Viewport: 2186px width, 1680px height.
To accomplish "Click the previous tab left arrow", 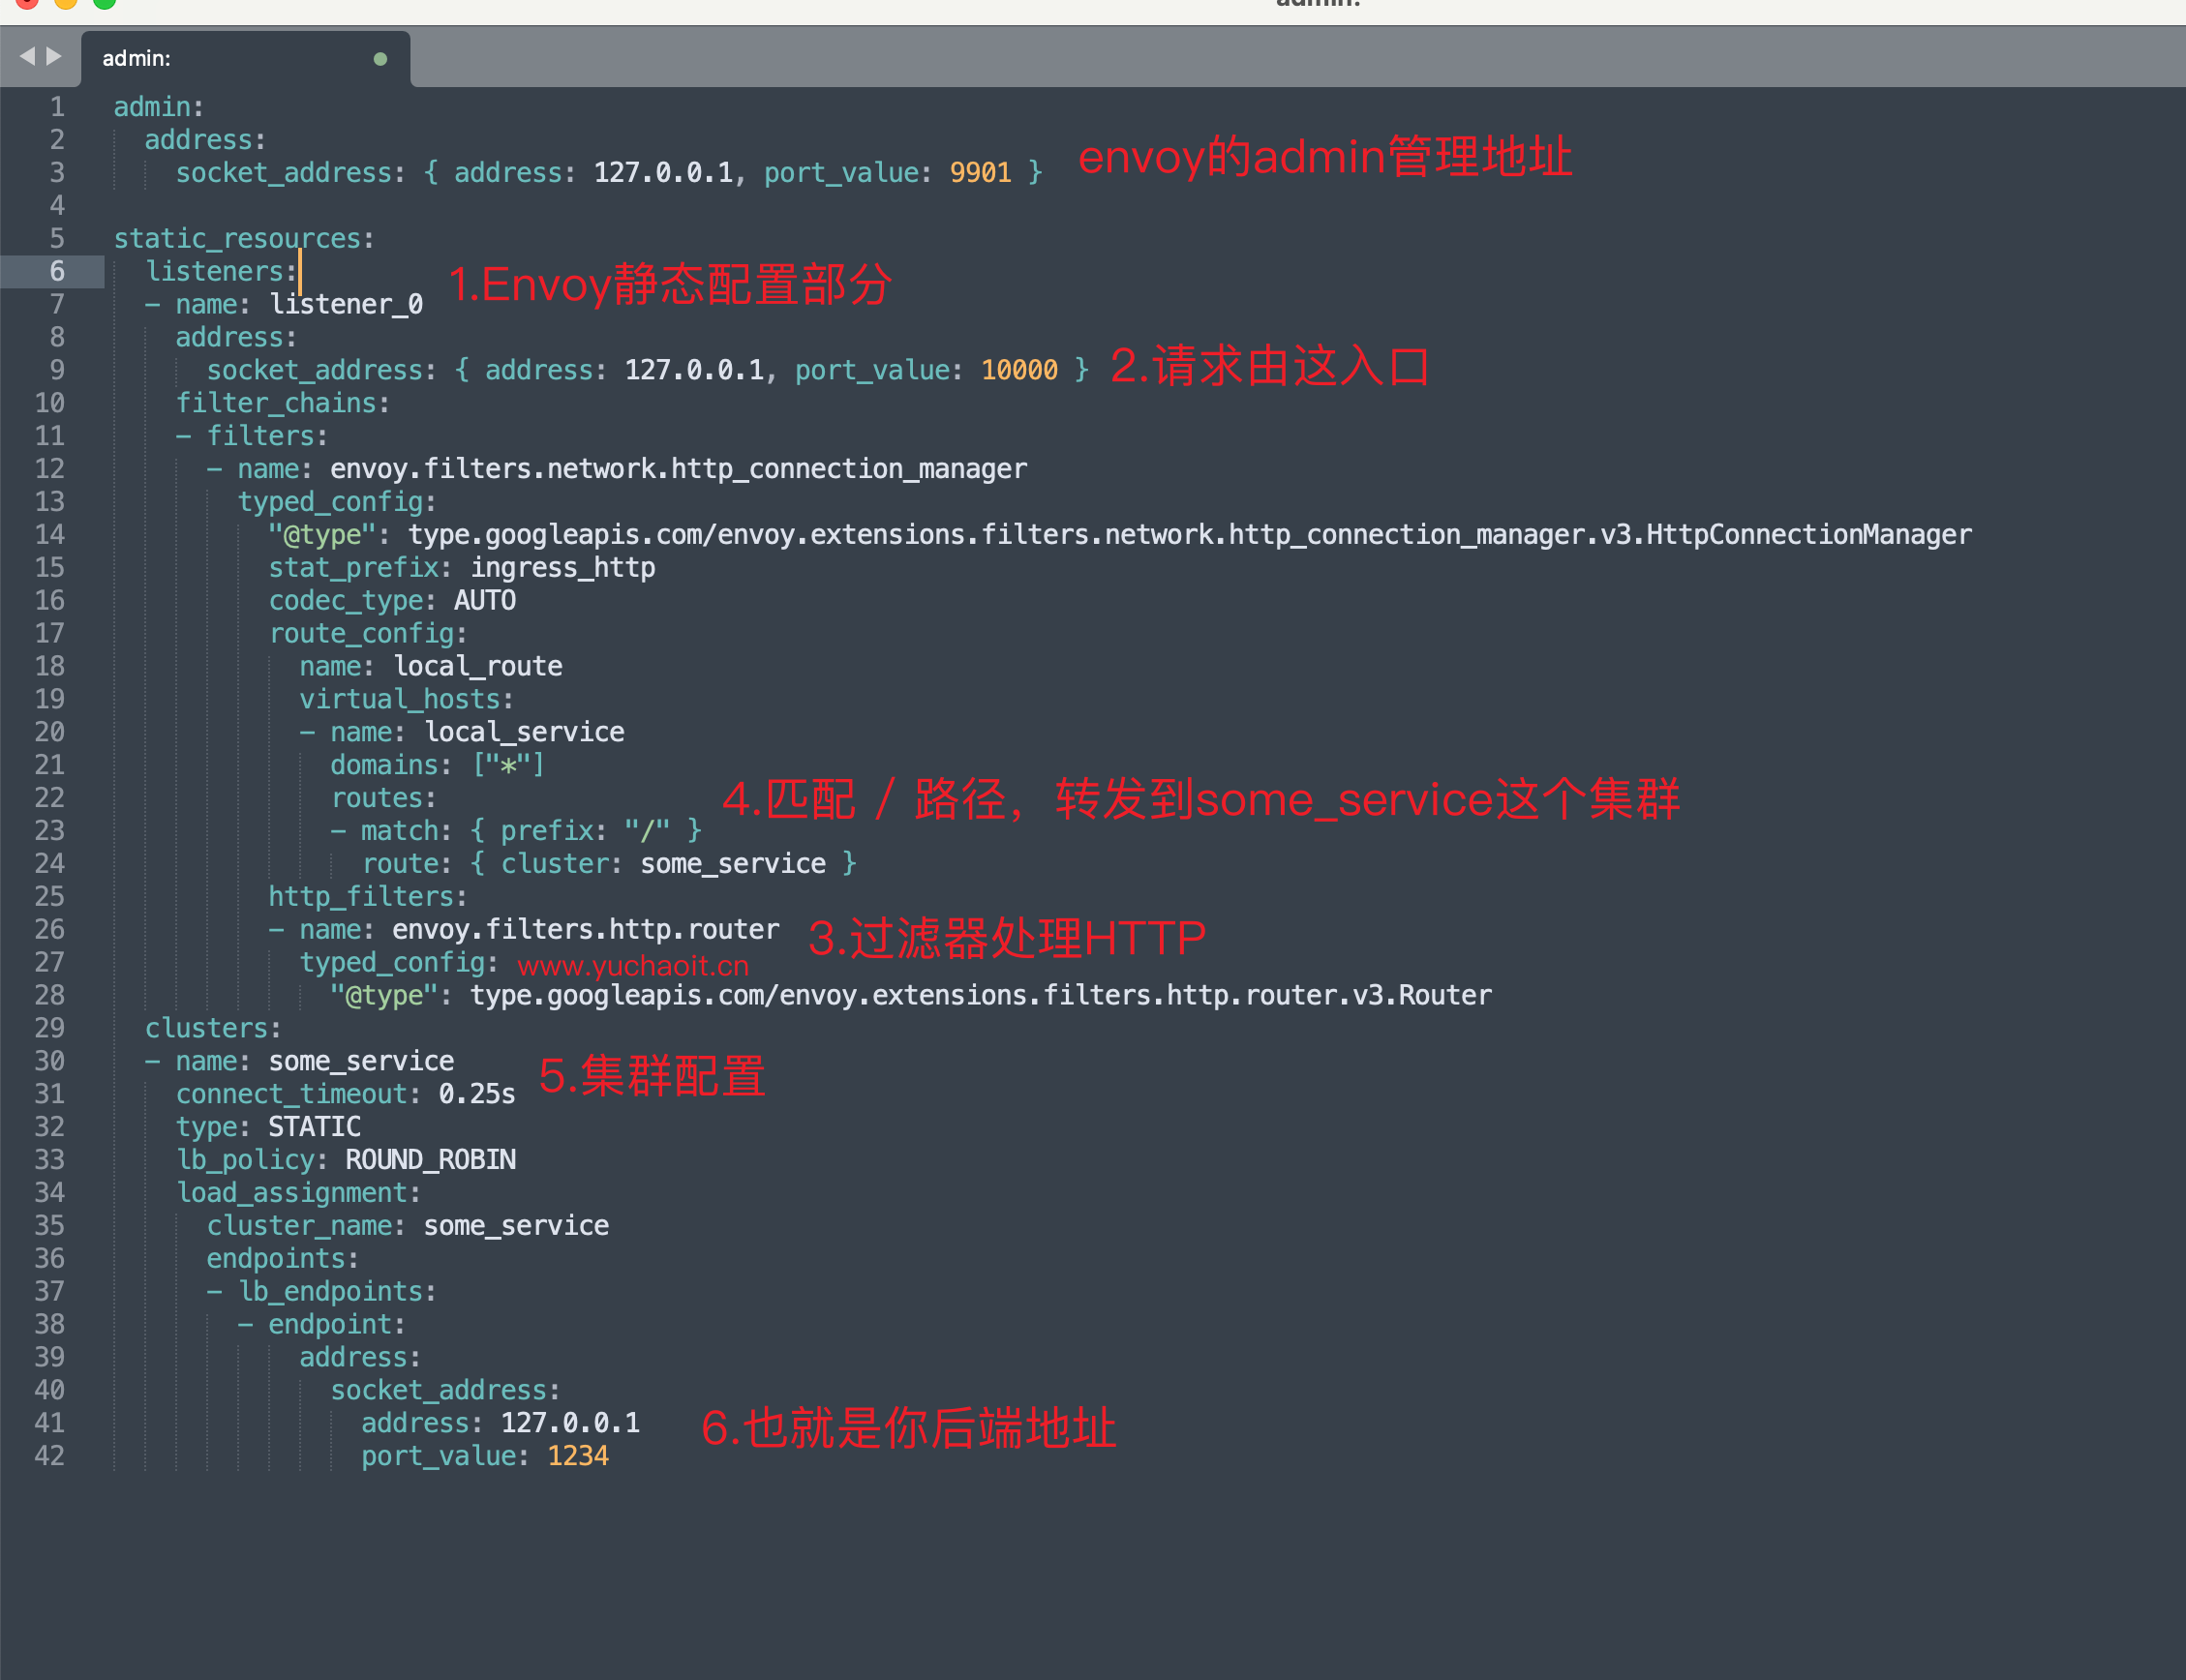I will [x=27, y=57].
